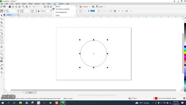
Task: Click the Export icon
Action: [48, 7]
